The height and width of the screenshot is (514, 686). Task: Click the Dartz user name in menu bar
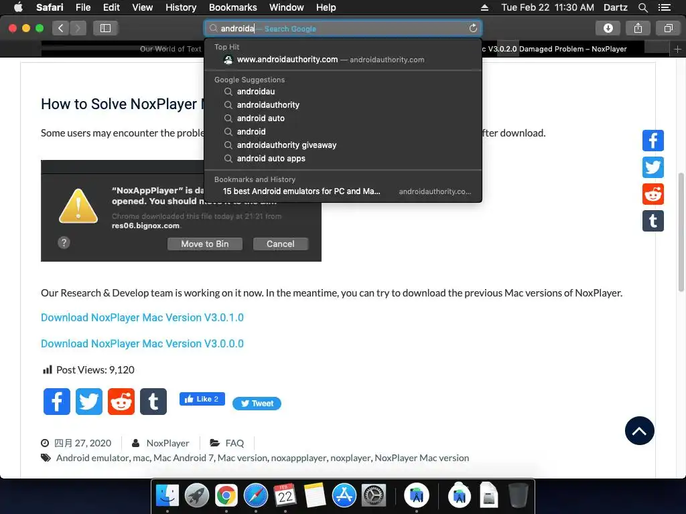[x=615, y=7]
